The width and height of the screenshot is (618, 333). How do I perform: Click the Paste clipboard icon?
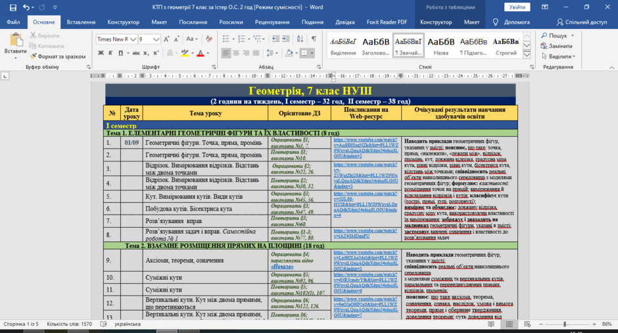click(x=16, y=40)
